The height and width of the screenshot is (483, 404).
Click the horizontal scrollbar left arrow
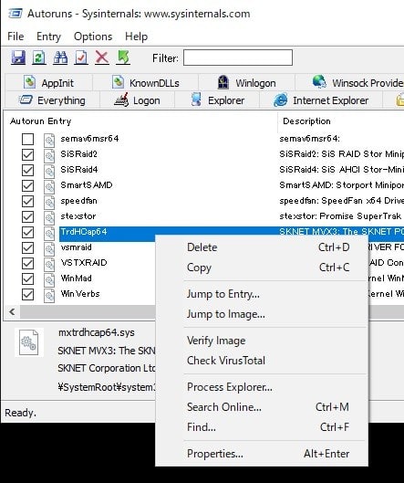[x=12, y=311]
